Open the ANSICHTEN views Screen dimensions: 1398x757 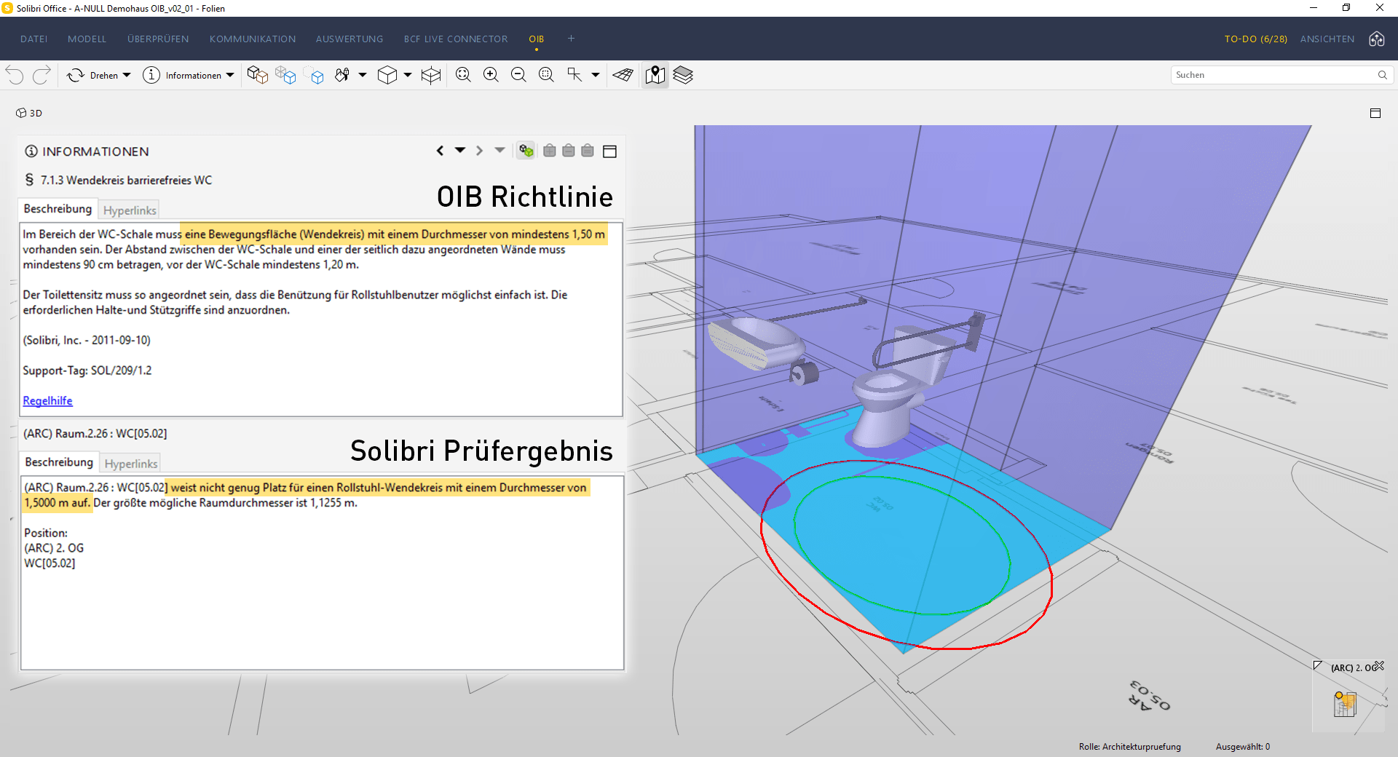click(x=1327, y=39)
